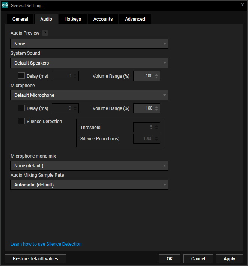
Task: Click the Audio Preview label
Action: (25, 33)
